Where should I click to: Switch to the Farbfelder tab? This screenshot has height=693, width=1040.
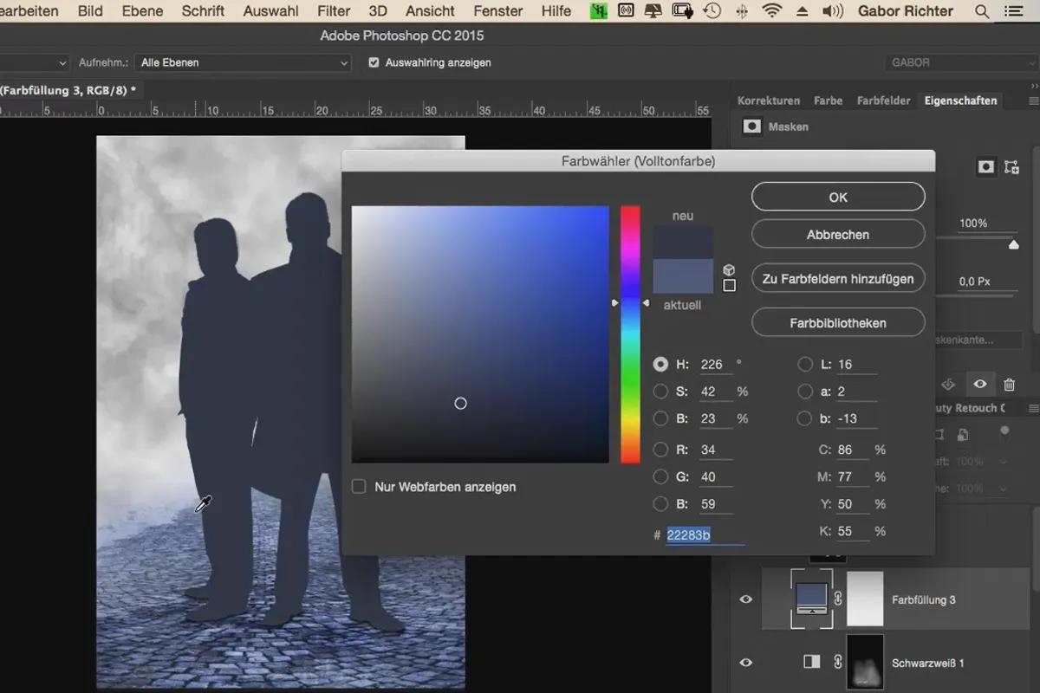point(884,100)
